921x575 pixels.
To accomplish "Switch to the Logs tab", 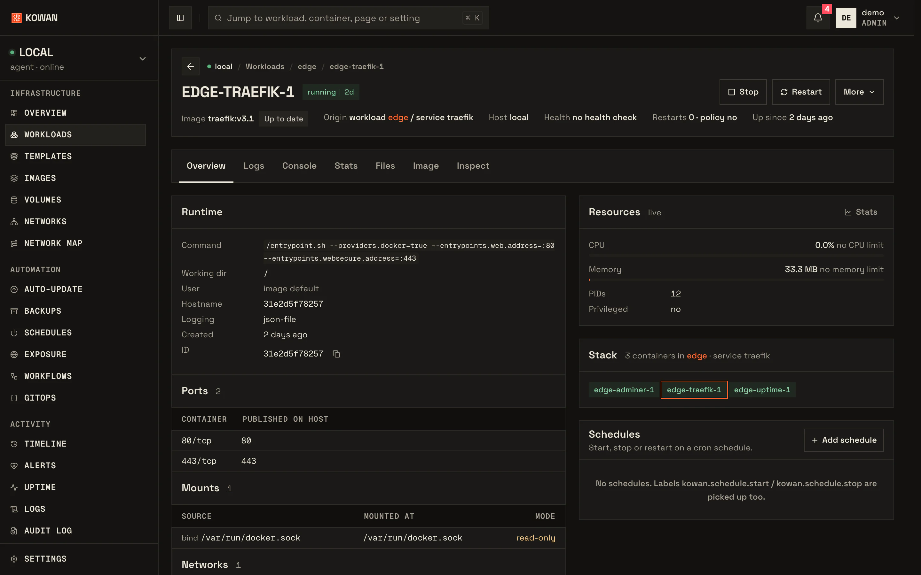I will click(x=254, y=166).
